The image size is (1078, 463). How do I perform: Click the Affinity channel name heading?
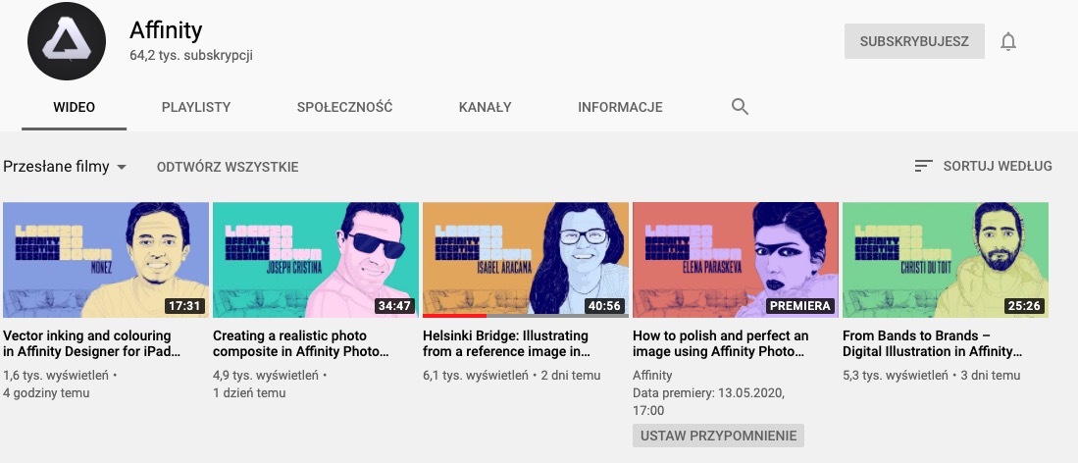166,30
